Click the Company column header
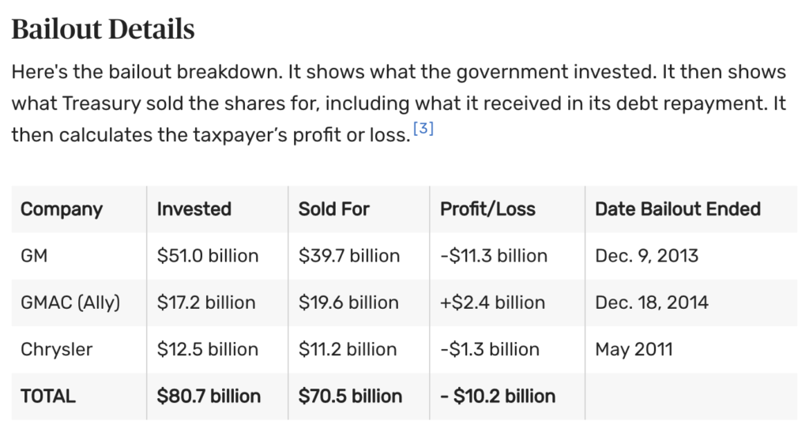 pyautogui.click(x=62, y=209)
